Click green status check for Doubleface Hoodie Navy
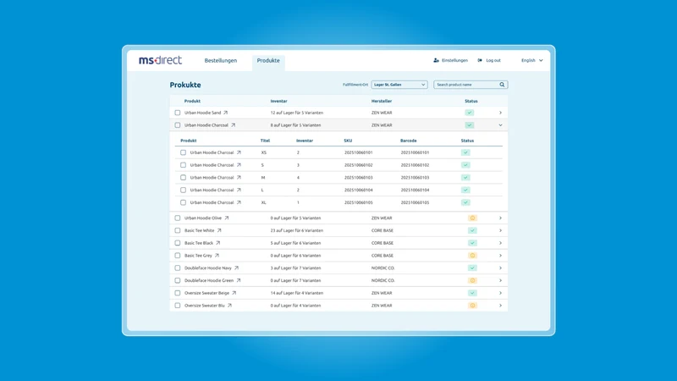The image size is (677, 381). pyautogui.click(x=472, y=268)
